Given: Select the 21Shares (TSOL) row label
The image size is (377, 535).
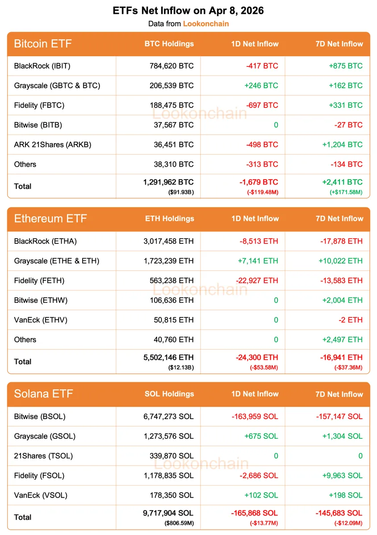Looking at the screenshot, I should click(43, 456).
